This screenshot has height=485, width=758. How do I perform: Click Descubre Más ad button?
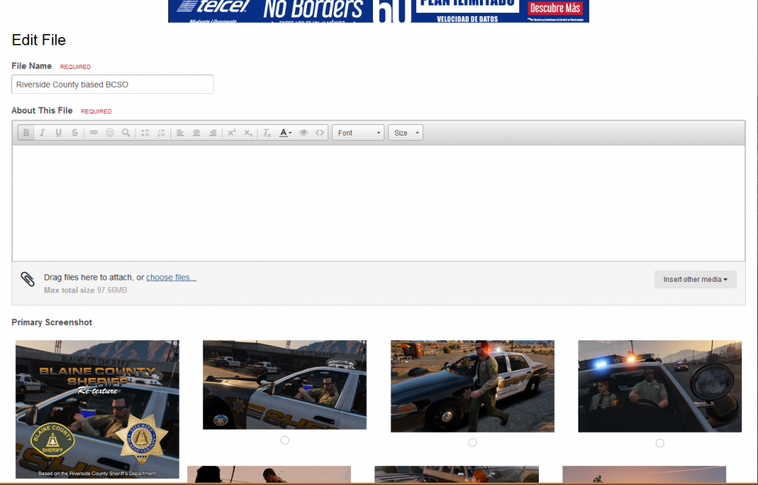555,8
